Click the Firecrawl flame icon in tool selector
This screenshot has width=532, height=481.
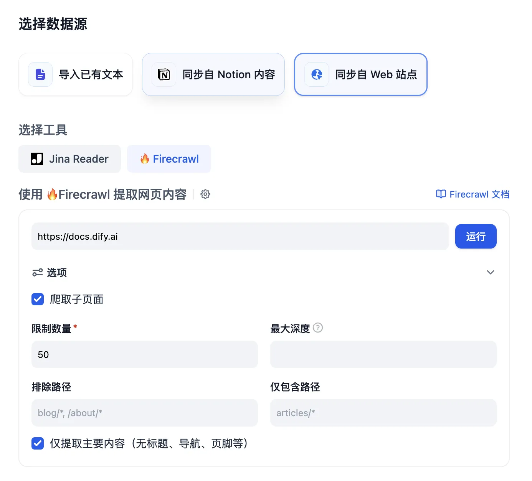point(145,159)
